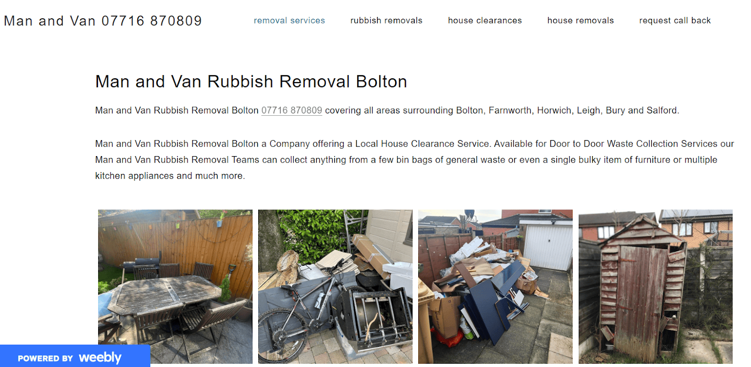Open the cardboard pile by garage photo
Viewport: 751px width, 367px height.
(x=495, y=286)
